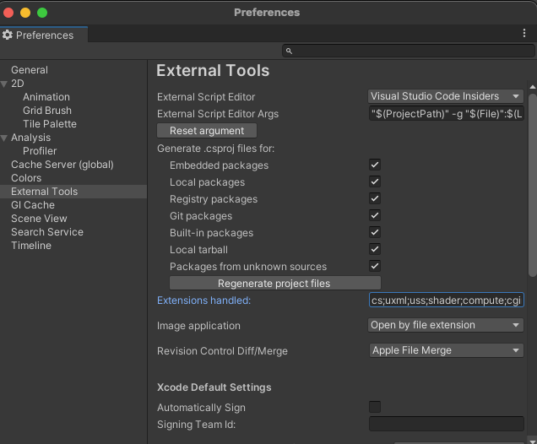Viewport: 537px width, 444px height.
Task: Uncheck Embedded packages checkbox
Action: coord(375,165)
